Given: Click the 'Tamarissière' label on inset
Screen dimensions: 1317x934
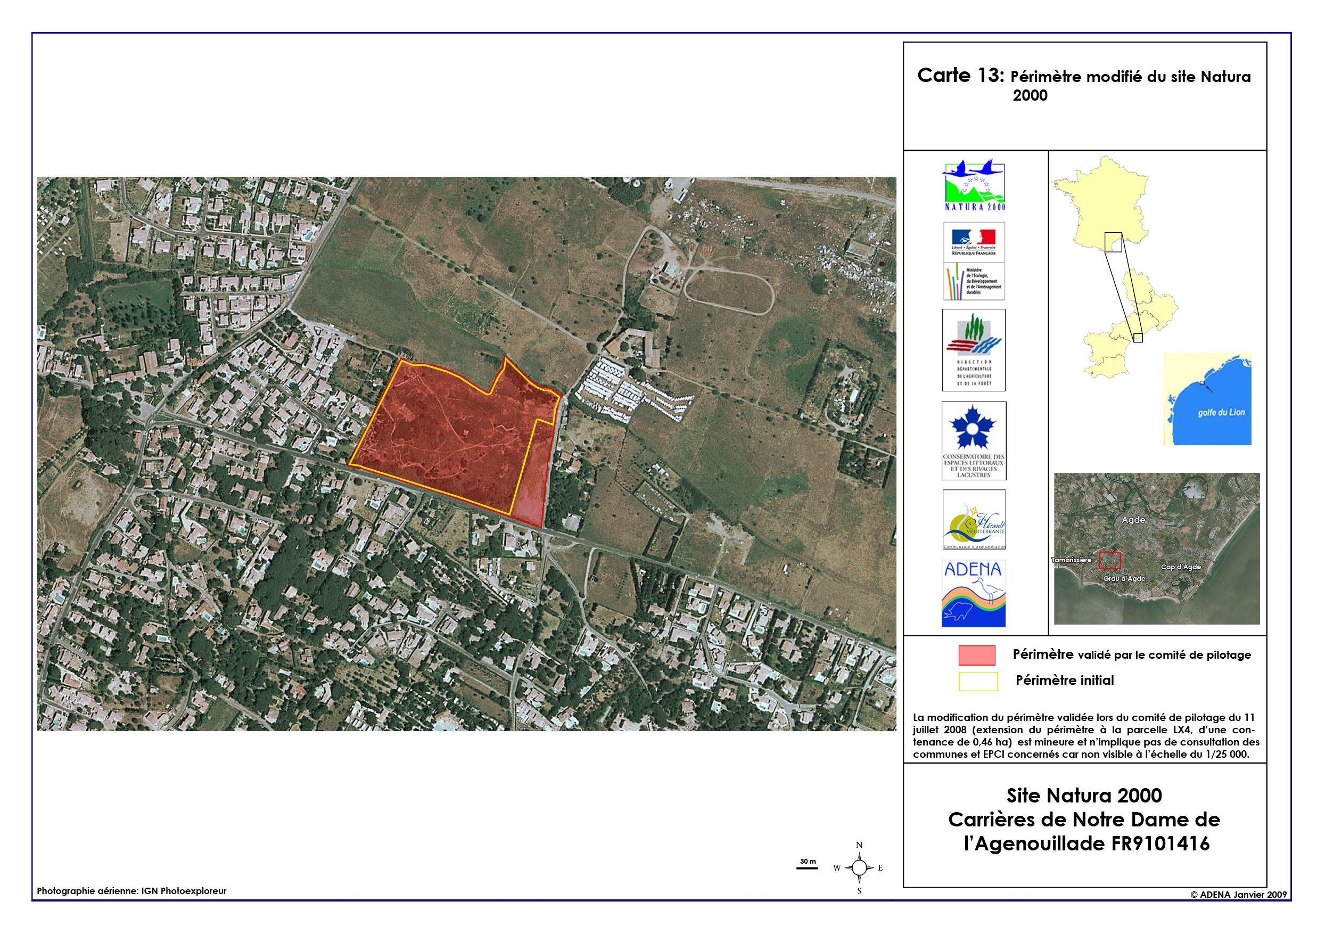Looking at the screenshot, I should point(1072,560).
